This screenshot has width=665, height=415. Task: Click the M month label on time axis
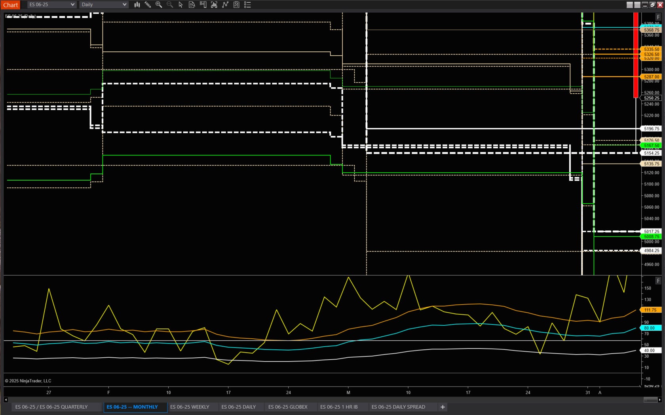pos(348,392)
